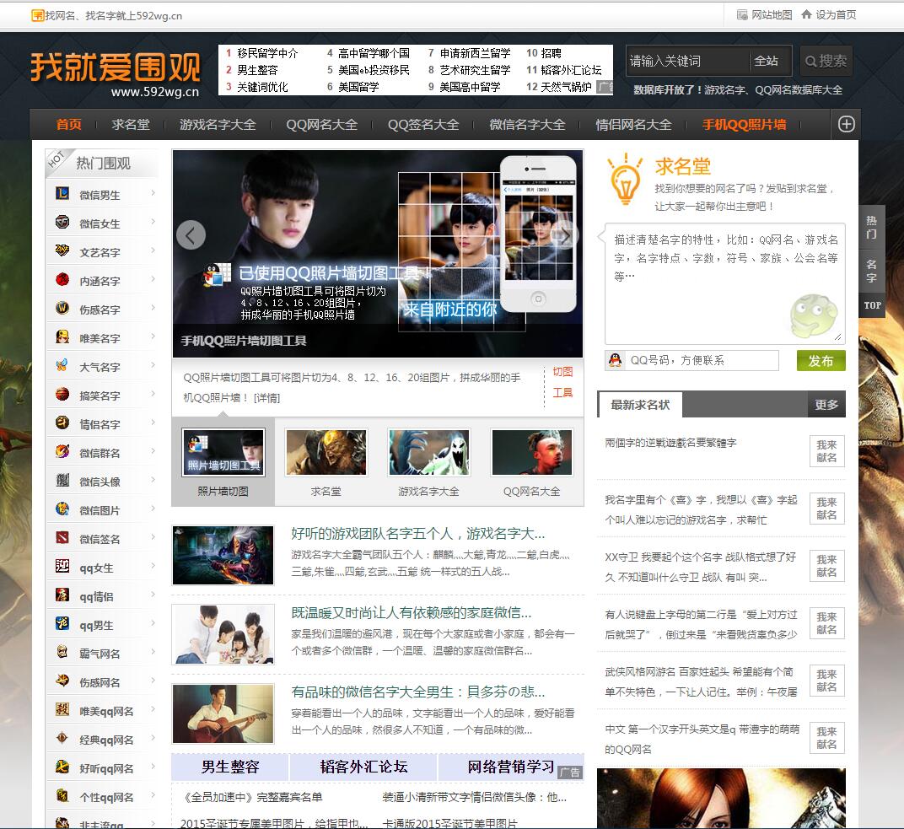The height and width of the screenshot is (829, 904).
Task: Click the 伤感名字 sidebar icon
Action: click(x=62, y=308)
